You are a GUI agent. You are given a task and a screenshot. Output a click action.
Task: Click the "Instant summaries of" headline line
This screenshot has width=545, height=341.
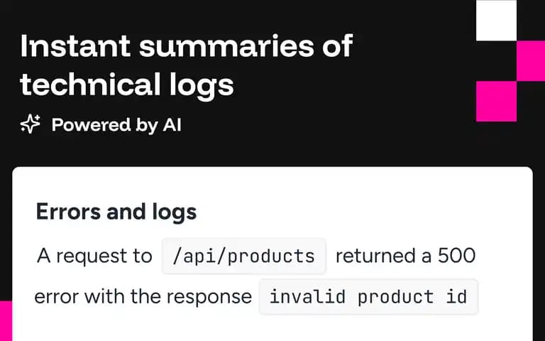tap(187, 46)
